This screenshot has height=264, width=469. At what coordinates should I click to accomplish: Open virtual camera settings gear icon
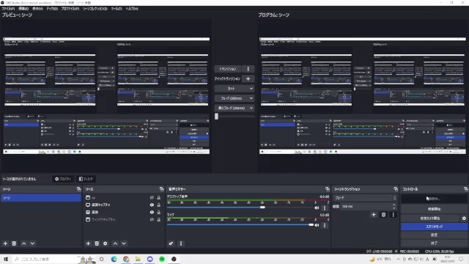[x=464, y=219]
